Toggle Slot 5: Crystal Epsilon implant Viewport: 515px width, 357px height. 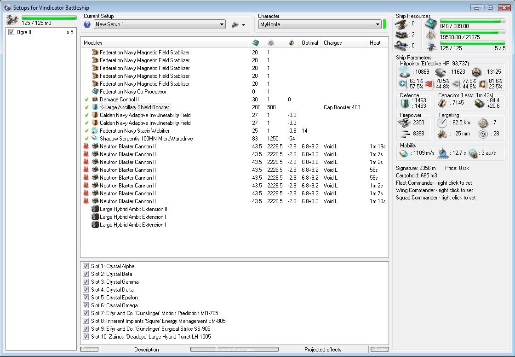[x=86, y=298]
